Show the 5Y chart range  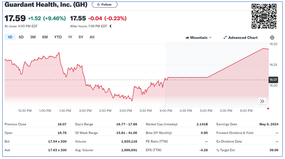(81, 37)
